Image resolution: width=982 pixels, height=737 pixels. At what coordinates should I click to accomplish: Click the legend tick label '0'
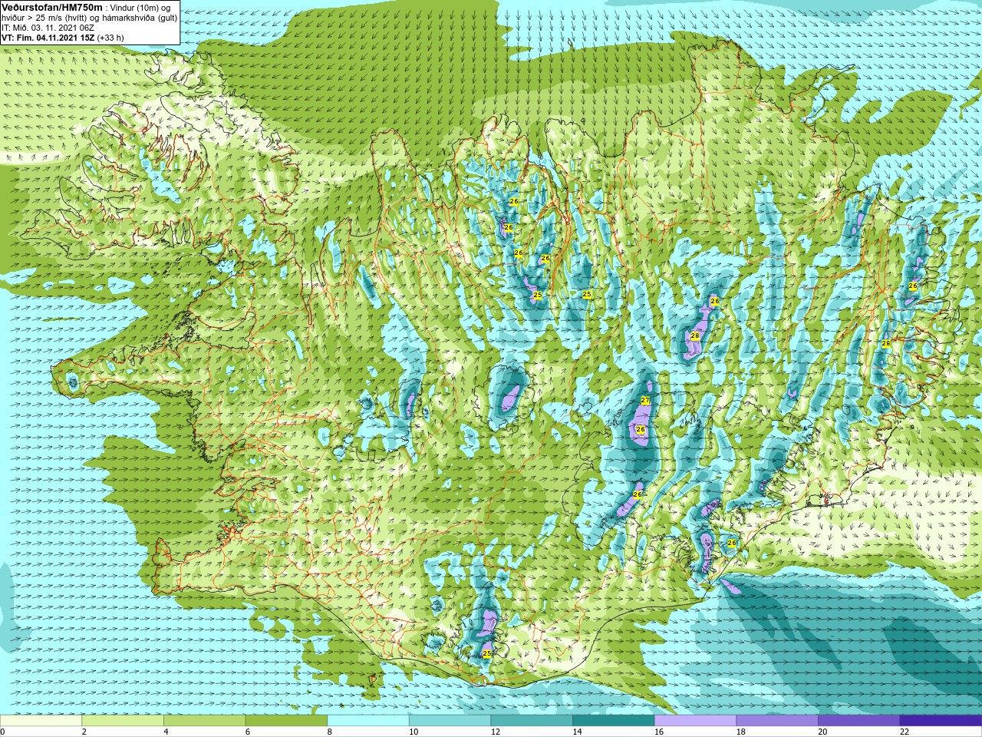(2, 732)
